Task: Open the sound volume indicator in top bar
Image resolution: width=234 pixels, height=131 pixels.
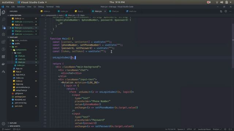Action: (x=222, y=2)
